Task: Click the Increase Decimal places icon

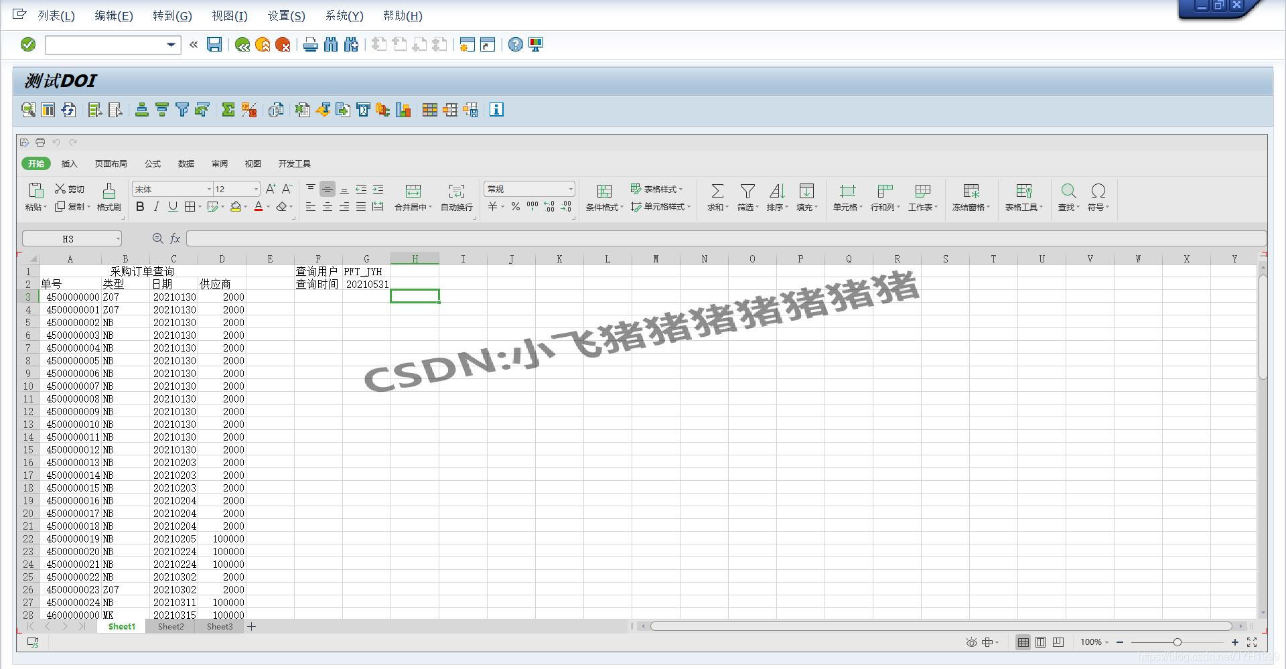Action: tap(549, 207)
